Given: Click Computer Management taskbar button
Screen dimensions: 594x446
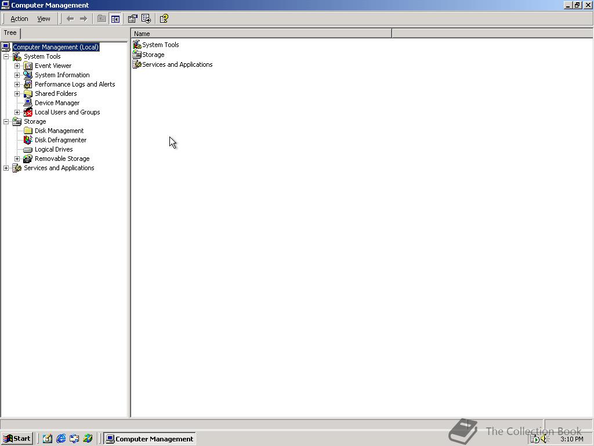Looking at the screenshot, I should click(x=150, y=439).
